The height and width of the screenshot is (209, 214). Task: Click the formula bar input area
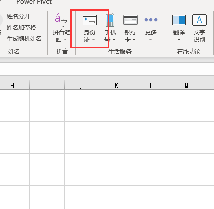(x=107, y=69)
